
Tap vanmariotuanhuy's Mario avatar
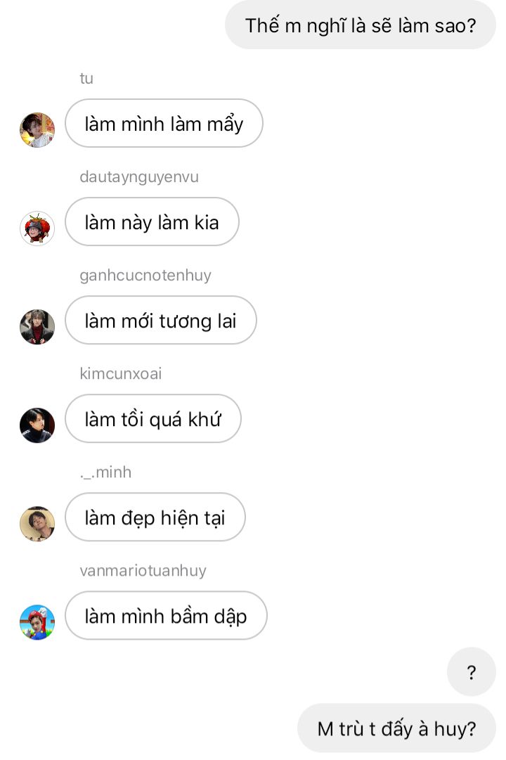click(x=37, y=622)
